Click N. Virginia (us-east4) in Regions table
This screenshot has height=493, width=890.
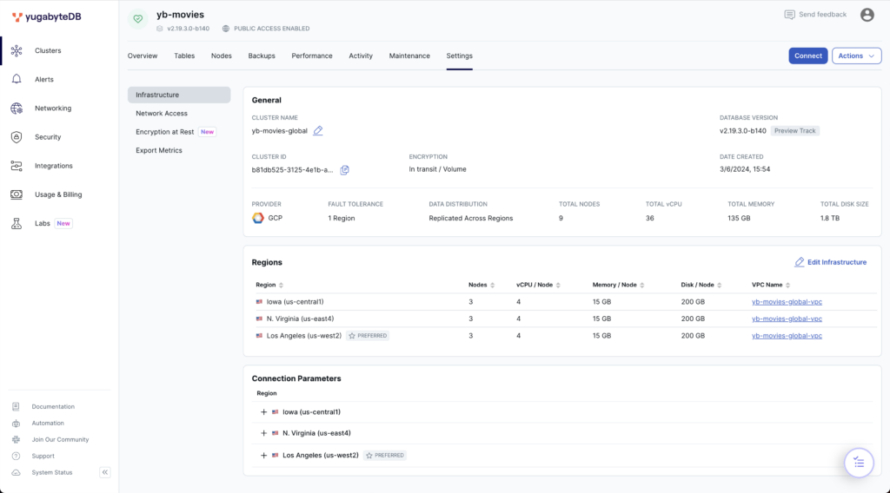(300, 319)
